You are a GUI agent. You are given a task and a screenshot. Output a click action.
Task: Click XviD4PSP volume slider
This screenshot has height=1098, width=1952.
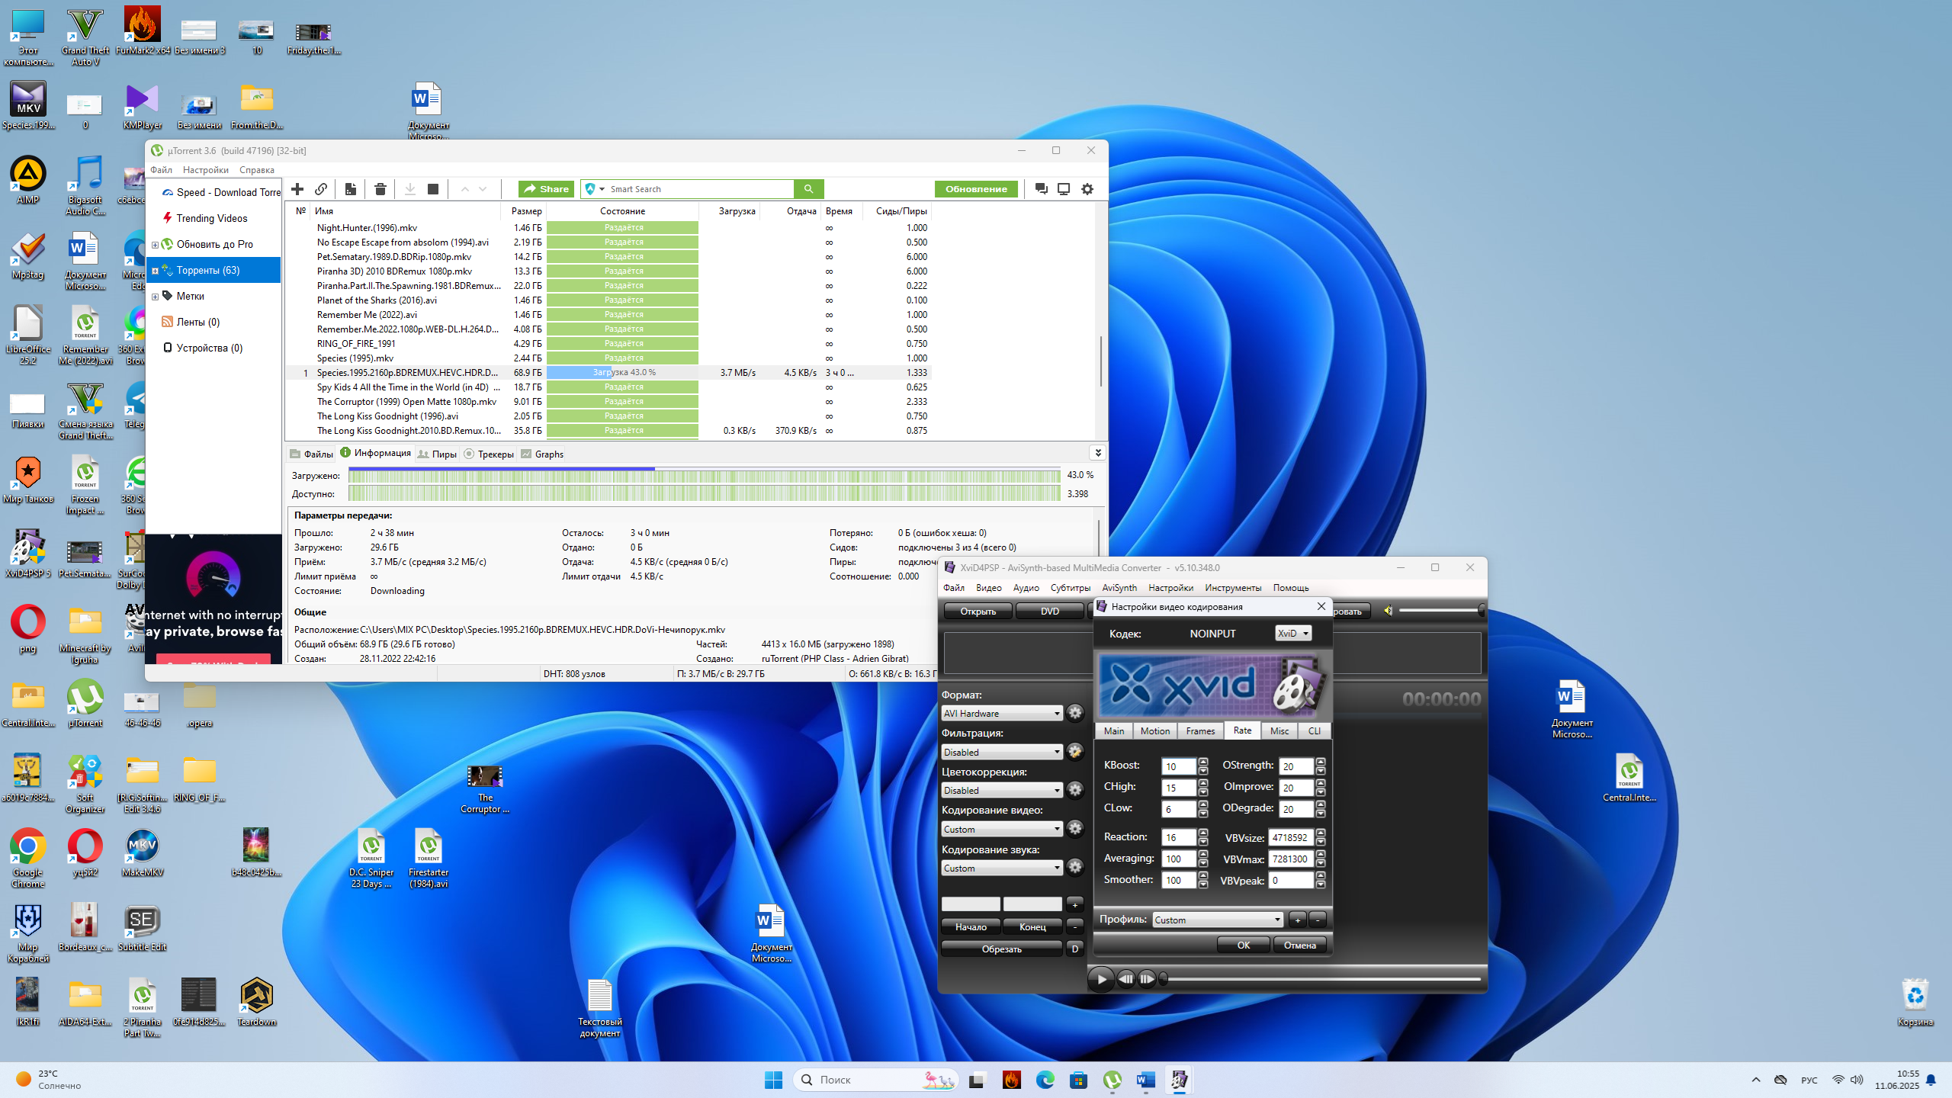pos(1441,611)
